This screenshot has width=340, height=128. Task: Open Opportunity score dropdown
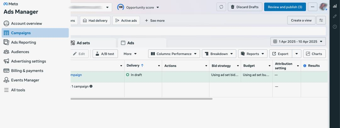[x=143, y=7]
